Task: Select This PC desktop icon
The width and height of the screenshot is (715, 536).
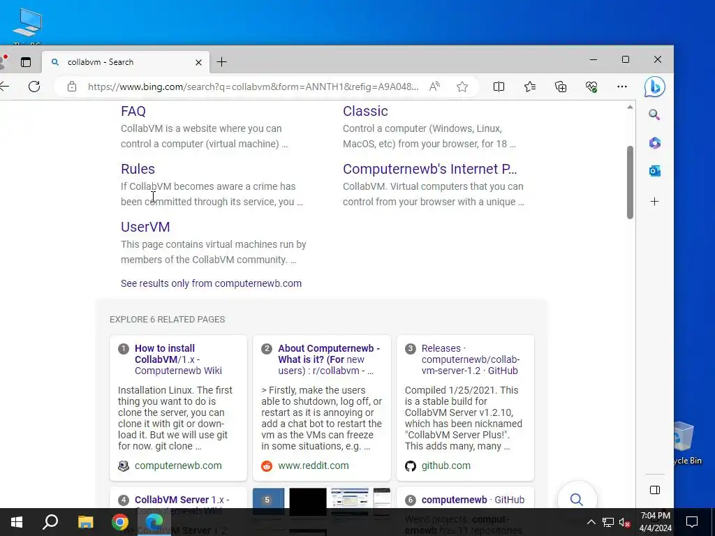Action: click(x=27, y=27)
